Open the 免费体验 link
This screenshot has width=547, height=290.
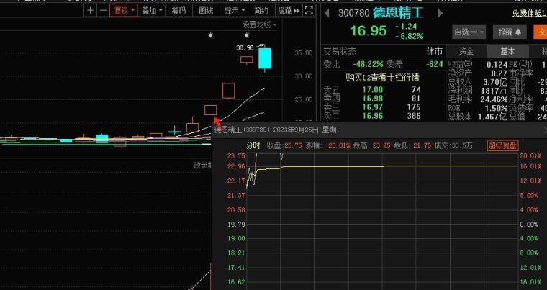528,14
